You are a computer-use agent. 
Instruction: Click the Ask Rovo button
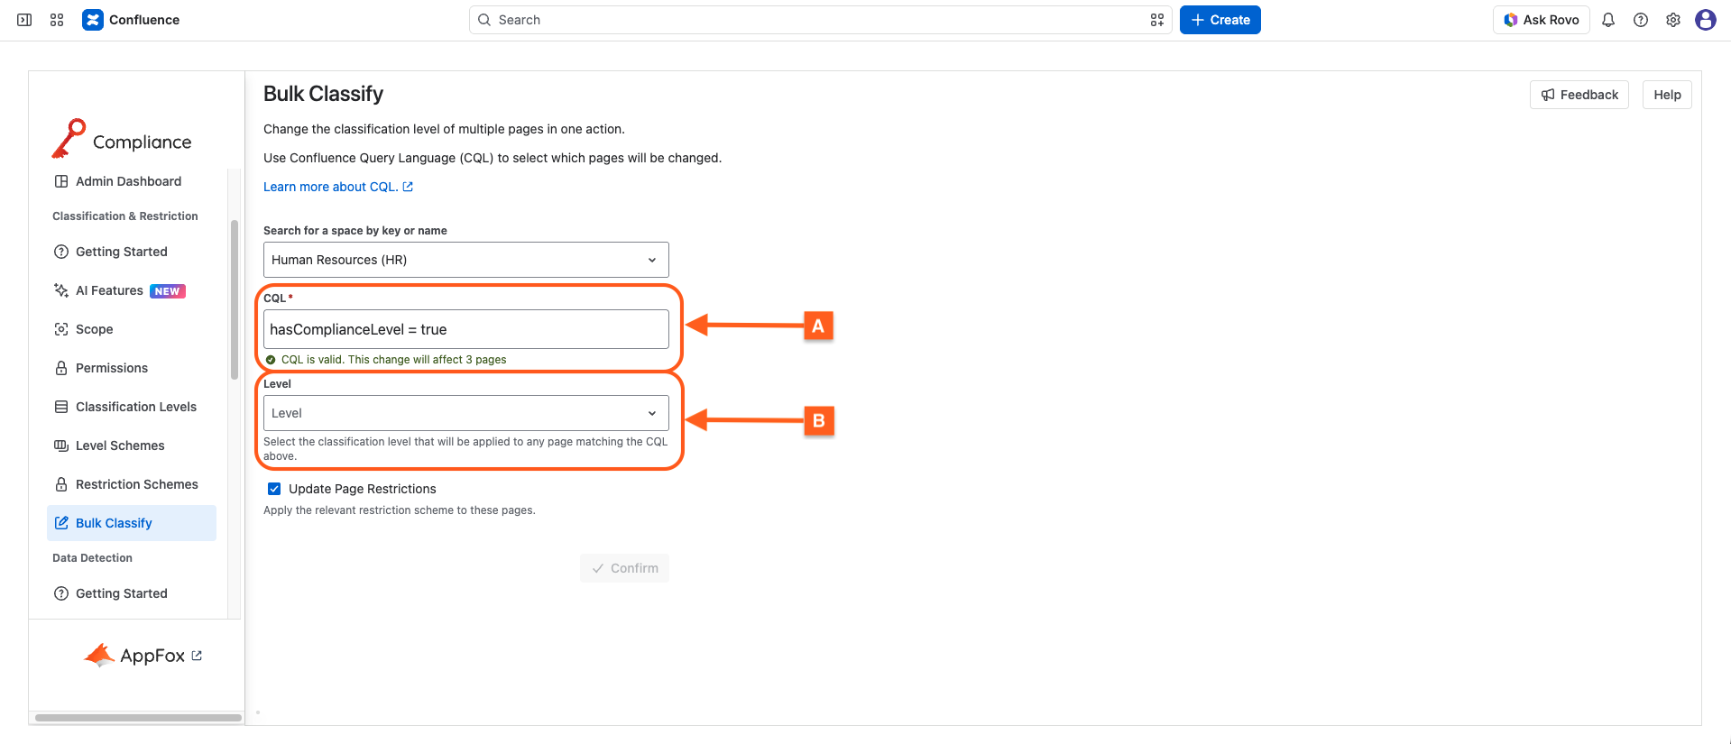click(x=1542, y=20)
